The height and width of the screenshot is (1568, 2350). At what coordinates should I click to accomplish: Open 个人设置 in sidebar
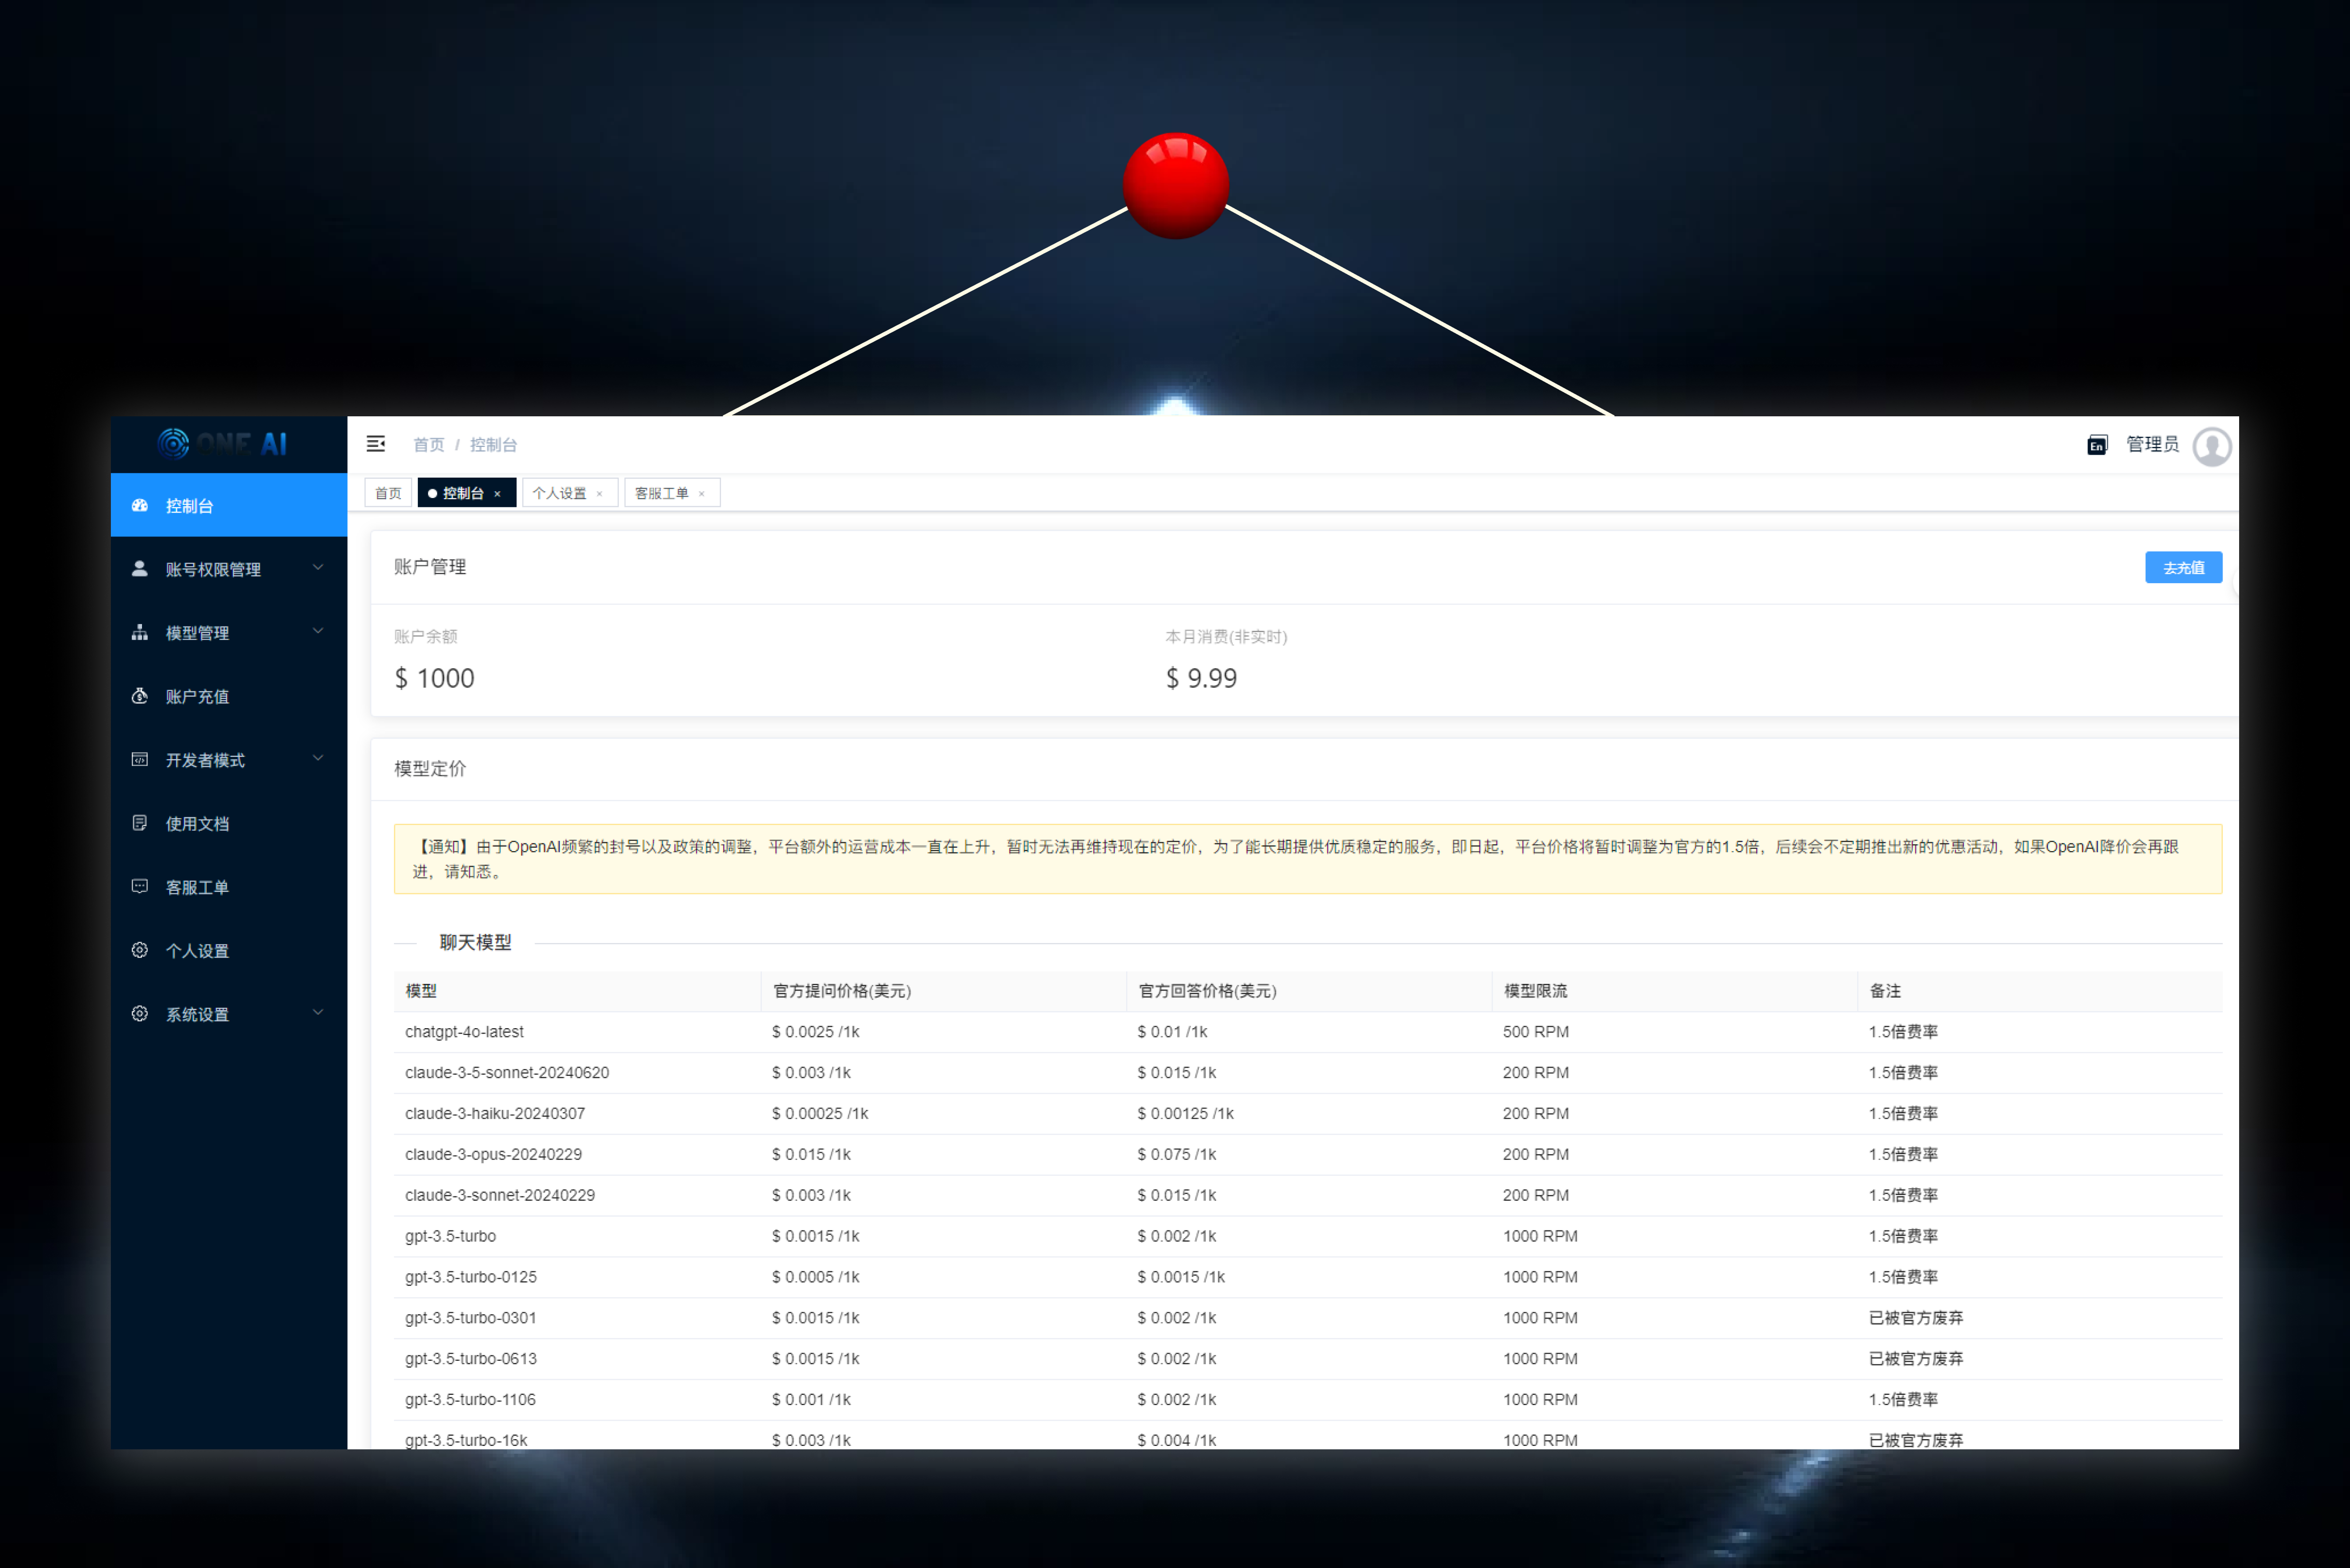(197, 951)
